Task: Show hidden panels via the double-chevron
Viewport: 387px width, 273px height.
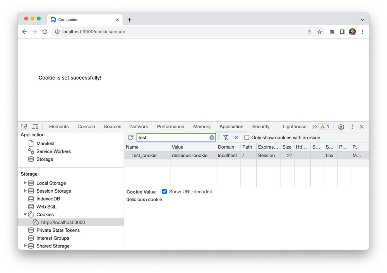Action: [314, 126]
